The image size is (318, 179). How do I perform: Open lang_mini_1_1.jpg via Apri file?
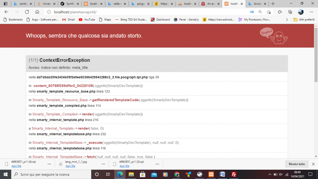click(x=70, y=166)
